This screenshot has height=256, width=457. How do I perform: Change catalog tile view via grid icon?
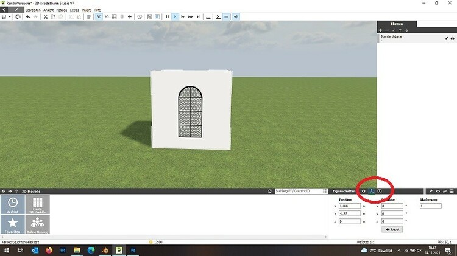coord(325,191)
